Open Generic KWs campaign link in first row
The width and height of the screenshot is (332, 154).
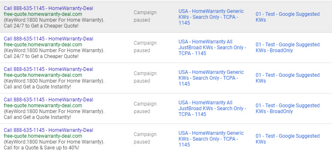[211, 17]
